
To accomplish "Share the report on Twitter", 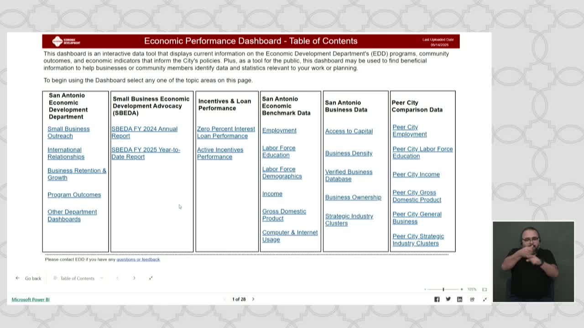I will tap(448, 299).
